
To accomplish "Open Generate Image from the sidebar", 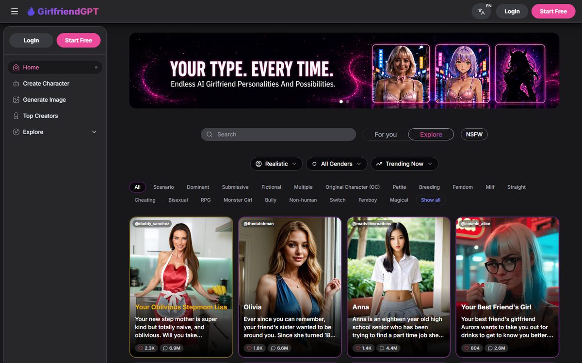I will tap(55, 100).
